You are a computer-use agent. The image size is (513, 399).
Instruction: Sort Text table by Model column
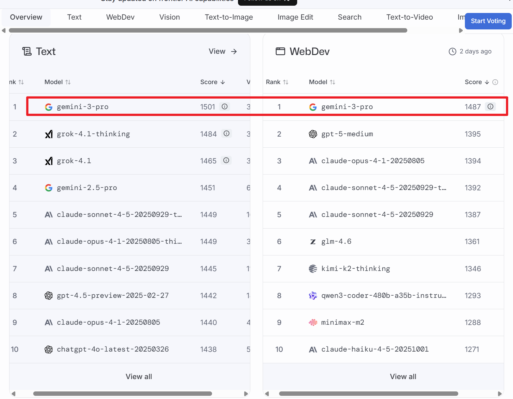click(58, 82)
